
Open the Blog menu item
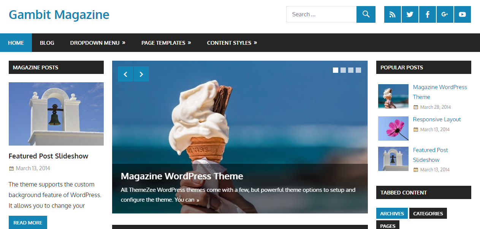[x=47, y=43]
